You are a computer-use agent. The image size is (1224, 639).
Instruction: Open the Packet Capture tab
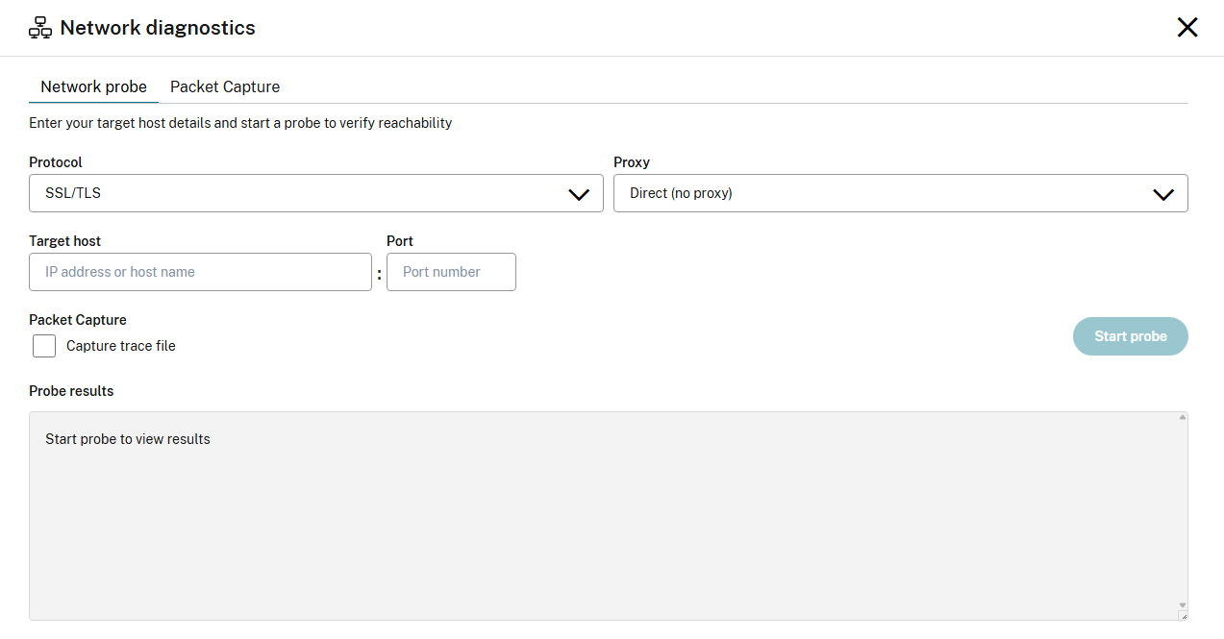pyautogui.click(x=225, y=86)
